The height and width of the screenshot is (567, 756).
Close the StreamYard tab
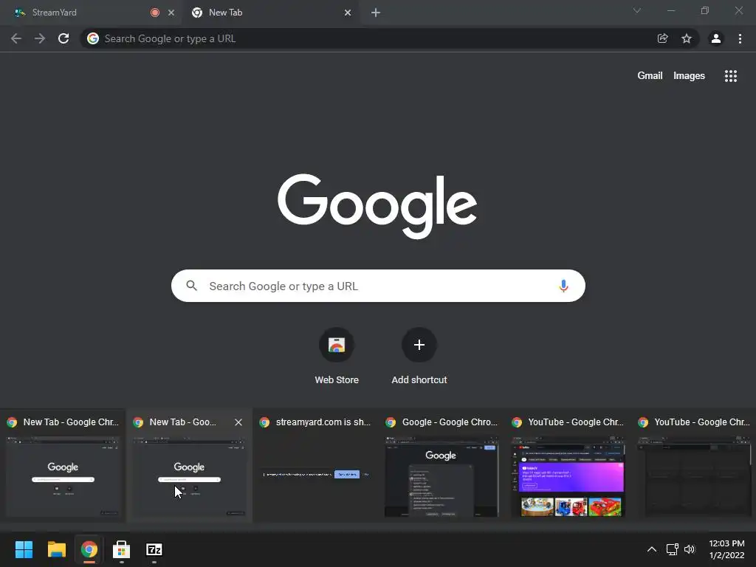tap(171, 13)
